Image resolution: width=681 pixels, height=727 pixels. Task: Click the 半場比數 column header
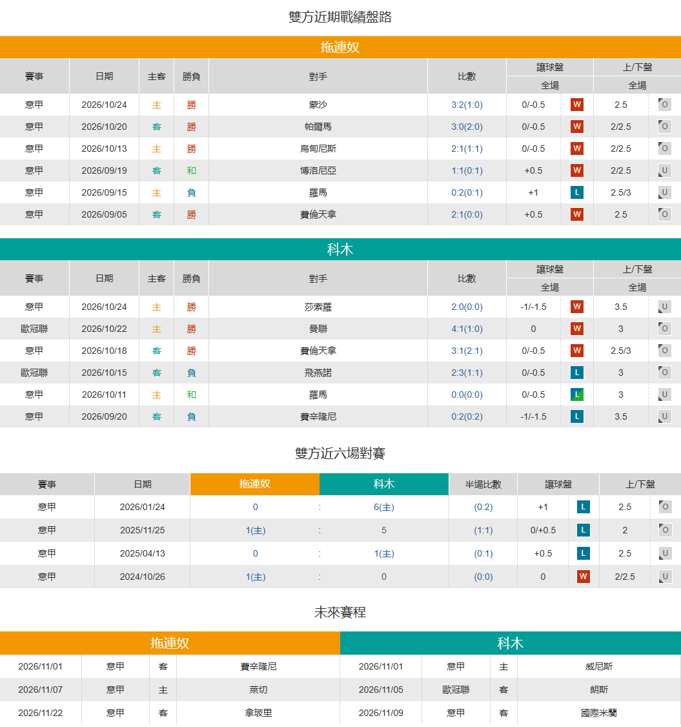(483, 484)
